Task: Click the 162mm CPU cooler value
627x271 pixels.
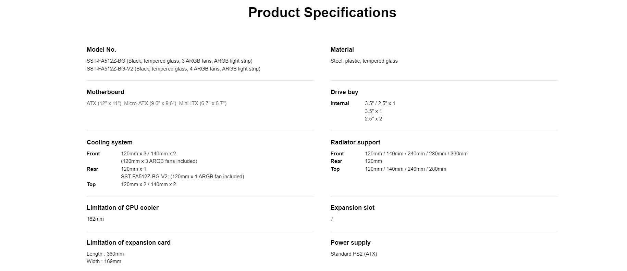Action: pyautogui.click(x=95, y=219)
